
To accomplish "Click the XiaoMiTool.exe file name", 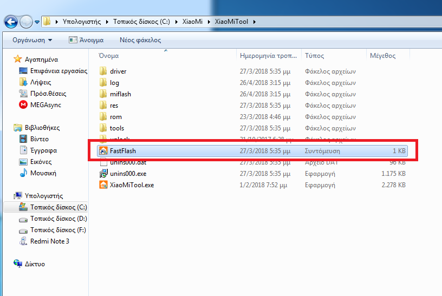I will 132,185.
